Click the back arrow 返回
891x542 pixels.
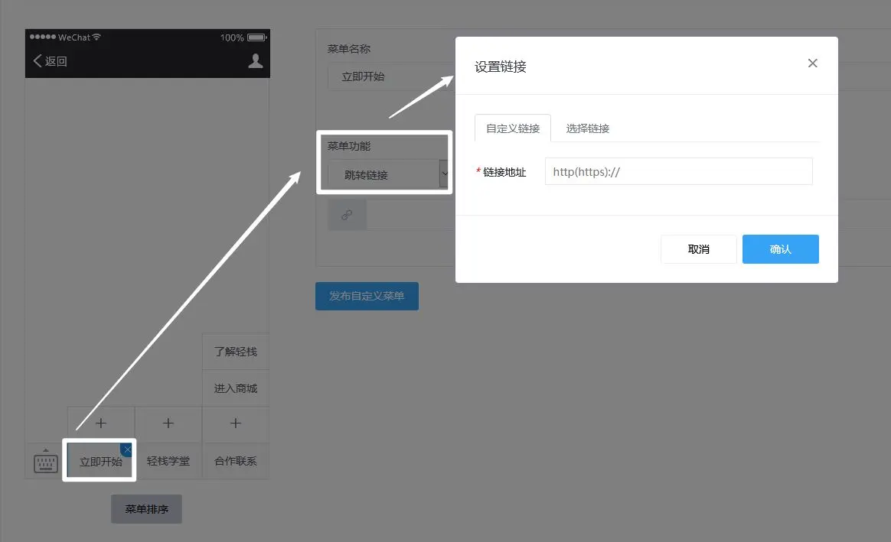51,61
